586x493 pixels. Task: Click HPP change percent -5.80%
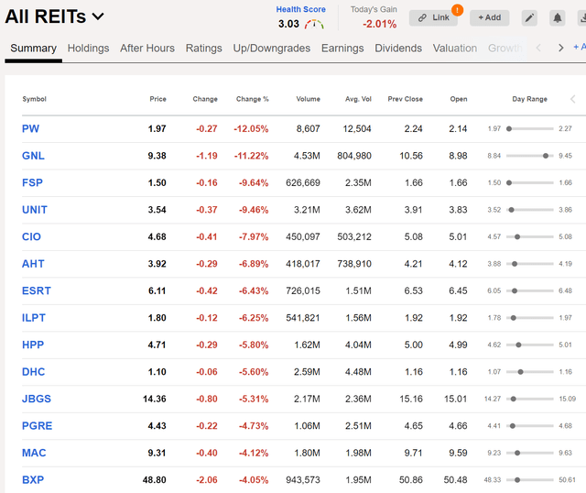pos(254,345)
